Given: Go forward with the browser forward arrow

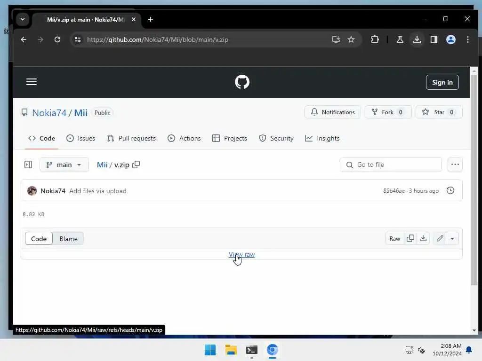Looking at the screenshot, I should click(40, 39).
